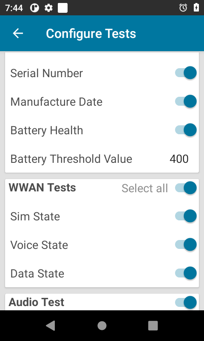Tap the battery charging status icon
Viewport: 204px width, 341px height.
coord(196,8)
